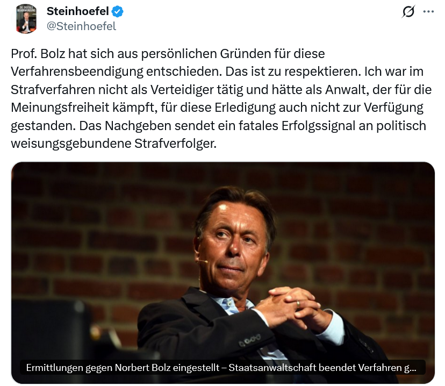Click the tweet's first line starting 'Prof. Bolz'
445x386 pixels.
click(x=168, y=54)
